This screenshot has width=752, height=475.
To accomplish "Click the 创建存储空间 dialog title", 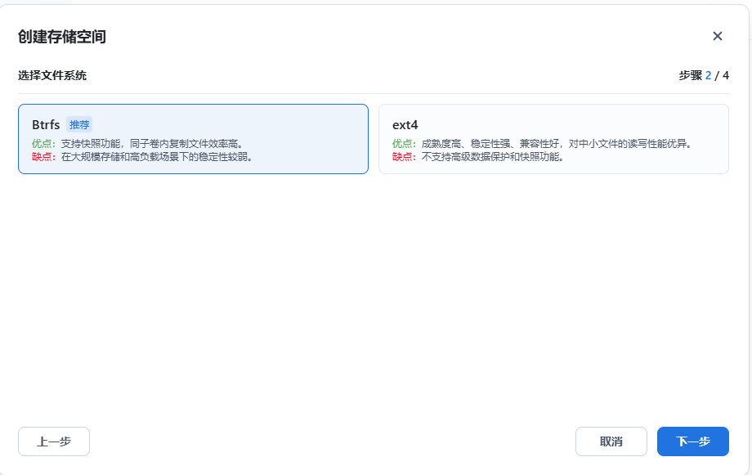I will tap(62, 37).
